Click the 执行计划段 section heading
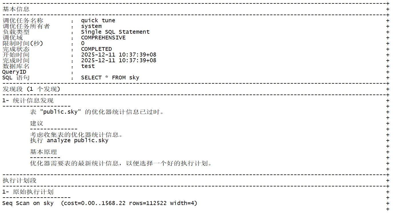This screenshot has height=215, width=395. tap(19, 180)
